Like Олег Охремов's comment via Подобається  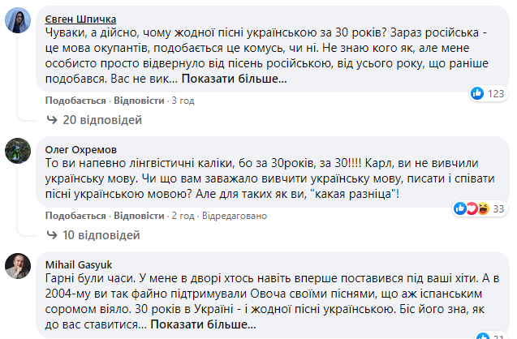(x=75, y=216)
